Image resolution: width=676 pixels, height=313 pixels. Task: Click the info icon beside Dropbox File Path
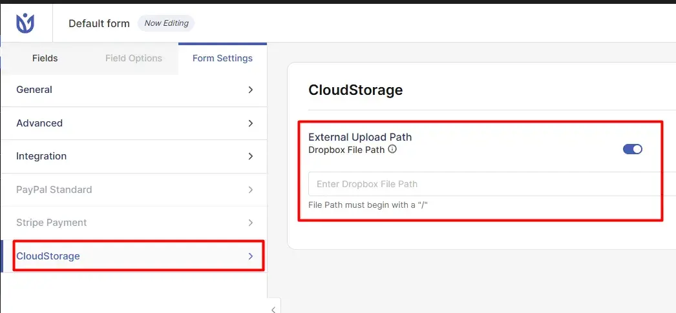392,149
